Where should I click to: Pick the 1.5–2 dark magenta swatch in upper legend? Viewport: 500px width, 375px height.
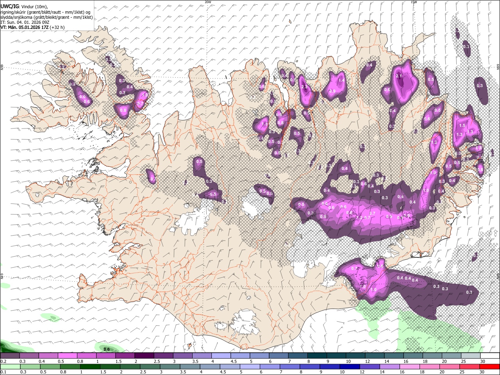[125, 356]
